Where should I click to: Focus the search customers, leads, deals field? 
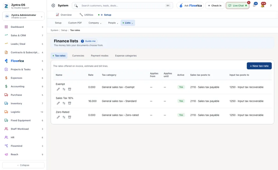coord(122,5)
